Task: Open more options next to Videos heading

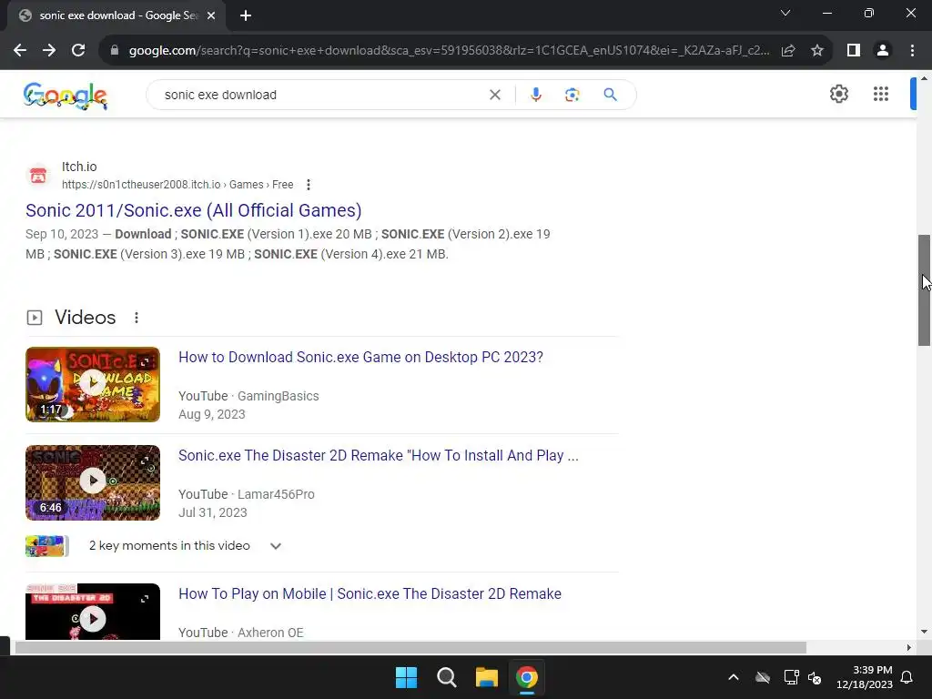Action: pos(137,318)
